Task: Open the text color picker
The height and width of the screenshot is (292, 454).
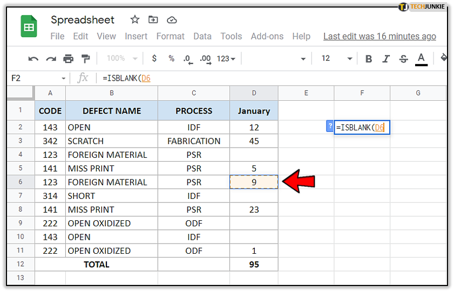Action: pyautogui.click(x=421, y=59)
